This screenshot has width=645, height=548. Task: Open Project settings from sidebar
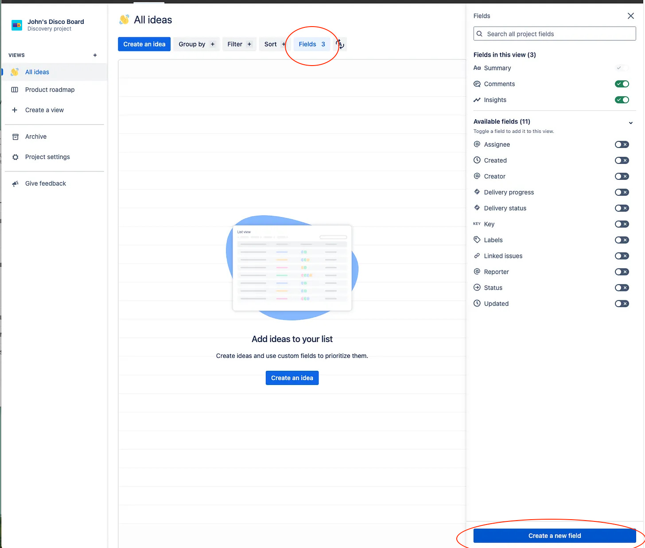pyautogui.click(x=54, y=157)
